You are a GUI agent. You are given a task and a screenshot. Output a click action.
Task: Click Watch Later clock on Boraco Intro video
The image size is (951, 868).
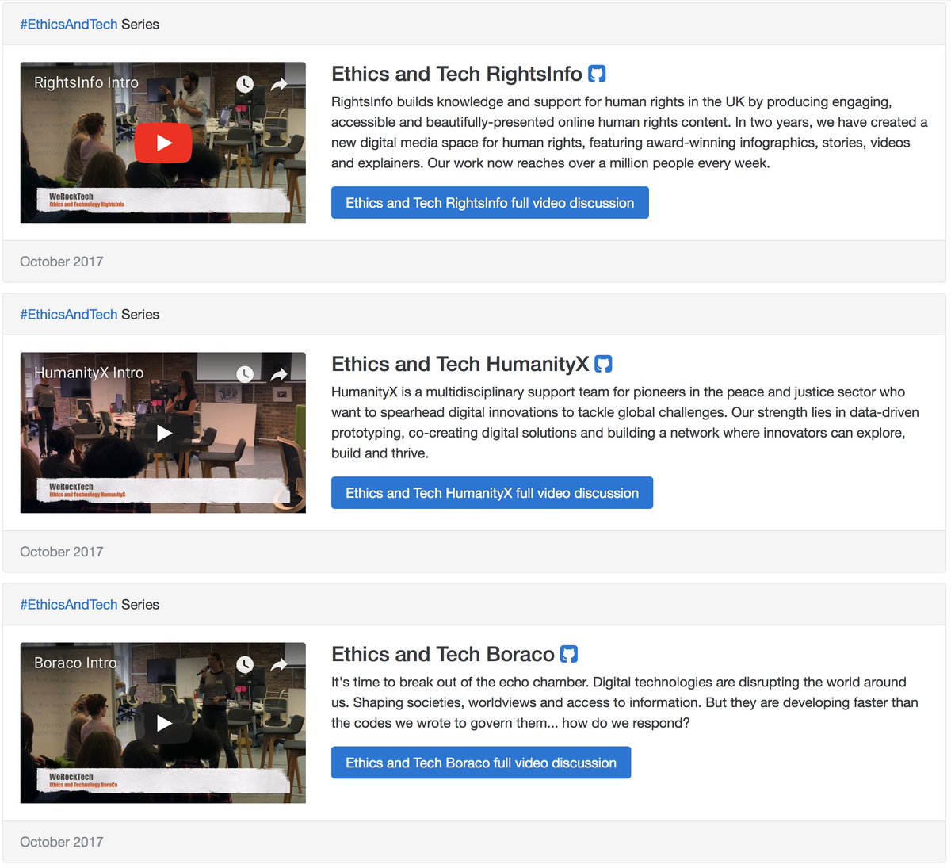click(x=245, y=664)
